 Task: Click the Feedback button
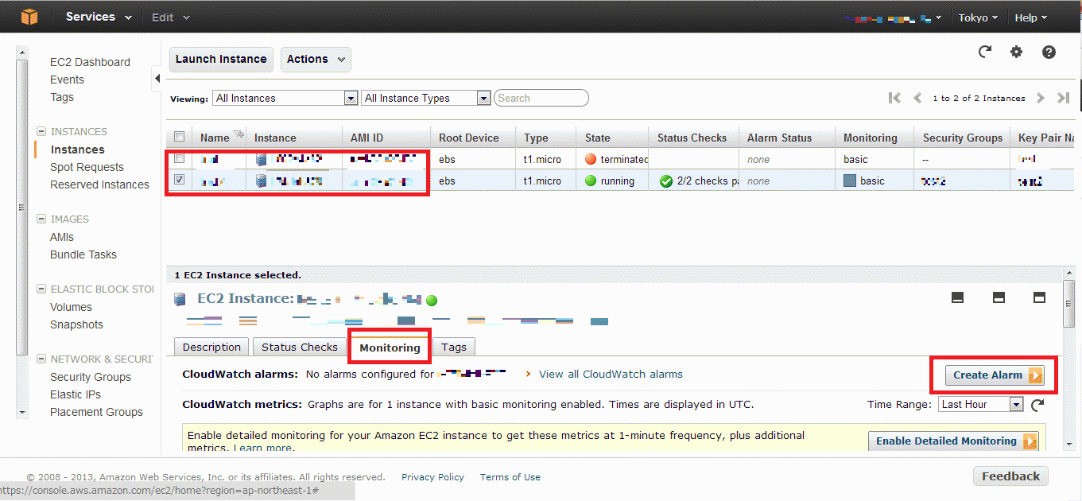point(1010,476)
